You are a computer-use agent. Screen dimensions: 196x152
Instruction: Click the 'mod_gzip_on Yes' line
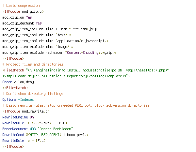click(x=17, y=18)
